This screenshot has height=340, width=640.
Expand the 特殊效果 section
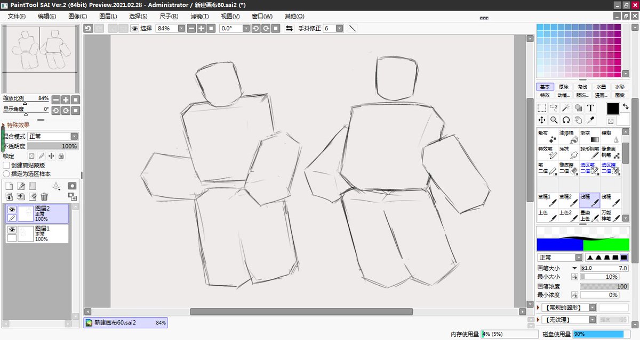click(3, 126)
